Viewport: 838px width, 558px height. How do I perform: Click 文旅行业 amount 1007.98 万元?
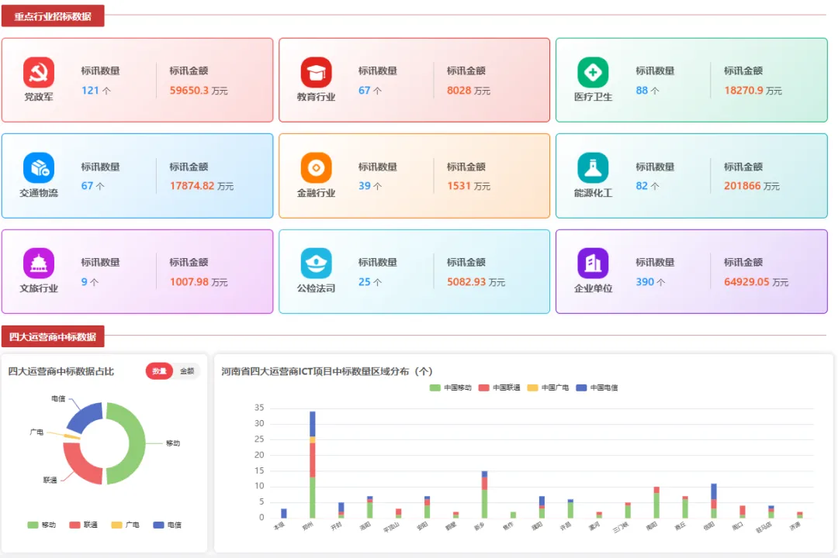(x=199, y=281)
